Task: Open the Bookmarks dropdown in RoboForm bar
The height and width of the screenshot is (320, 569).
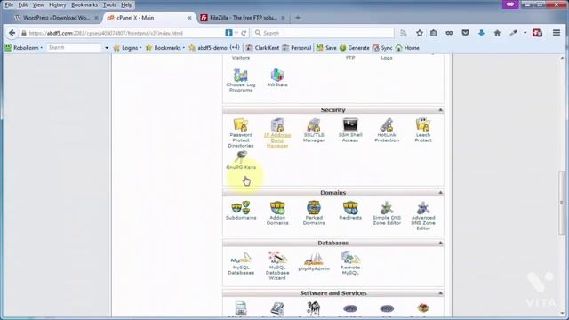Action: point(165,48)
